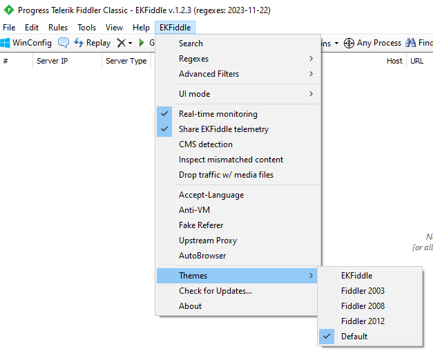The image size is (433, 358).
Task: Enable CMS detection
Action: [x=238, y=144]
